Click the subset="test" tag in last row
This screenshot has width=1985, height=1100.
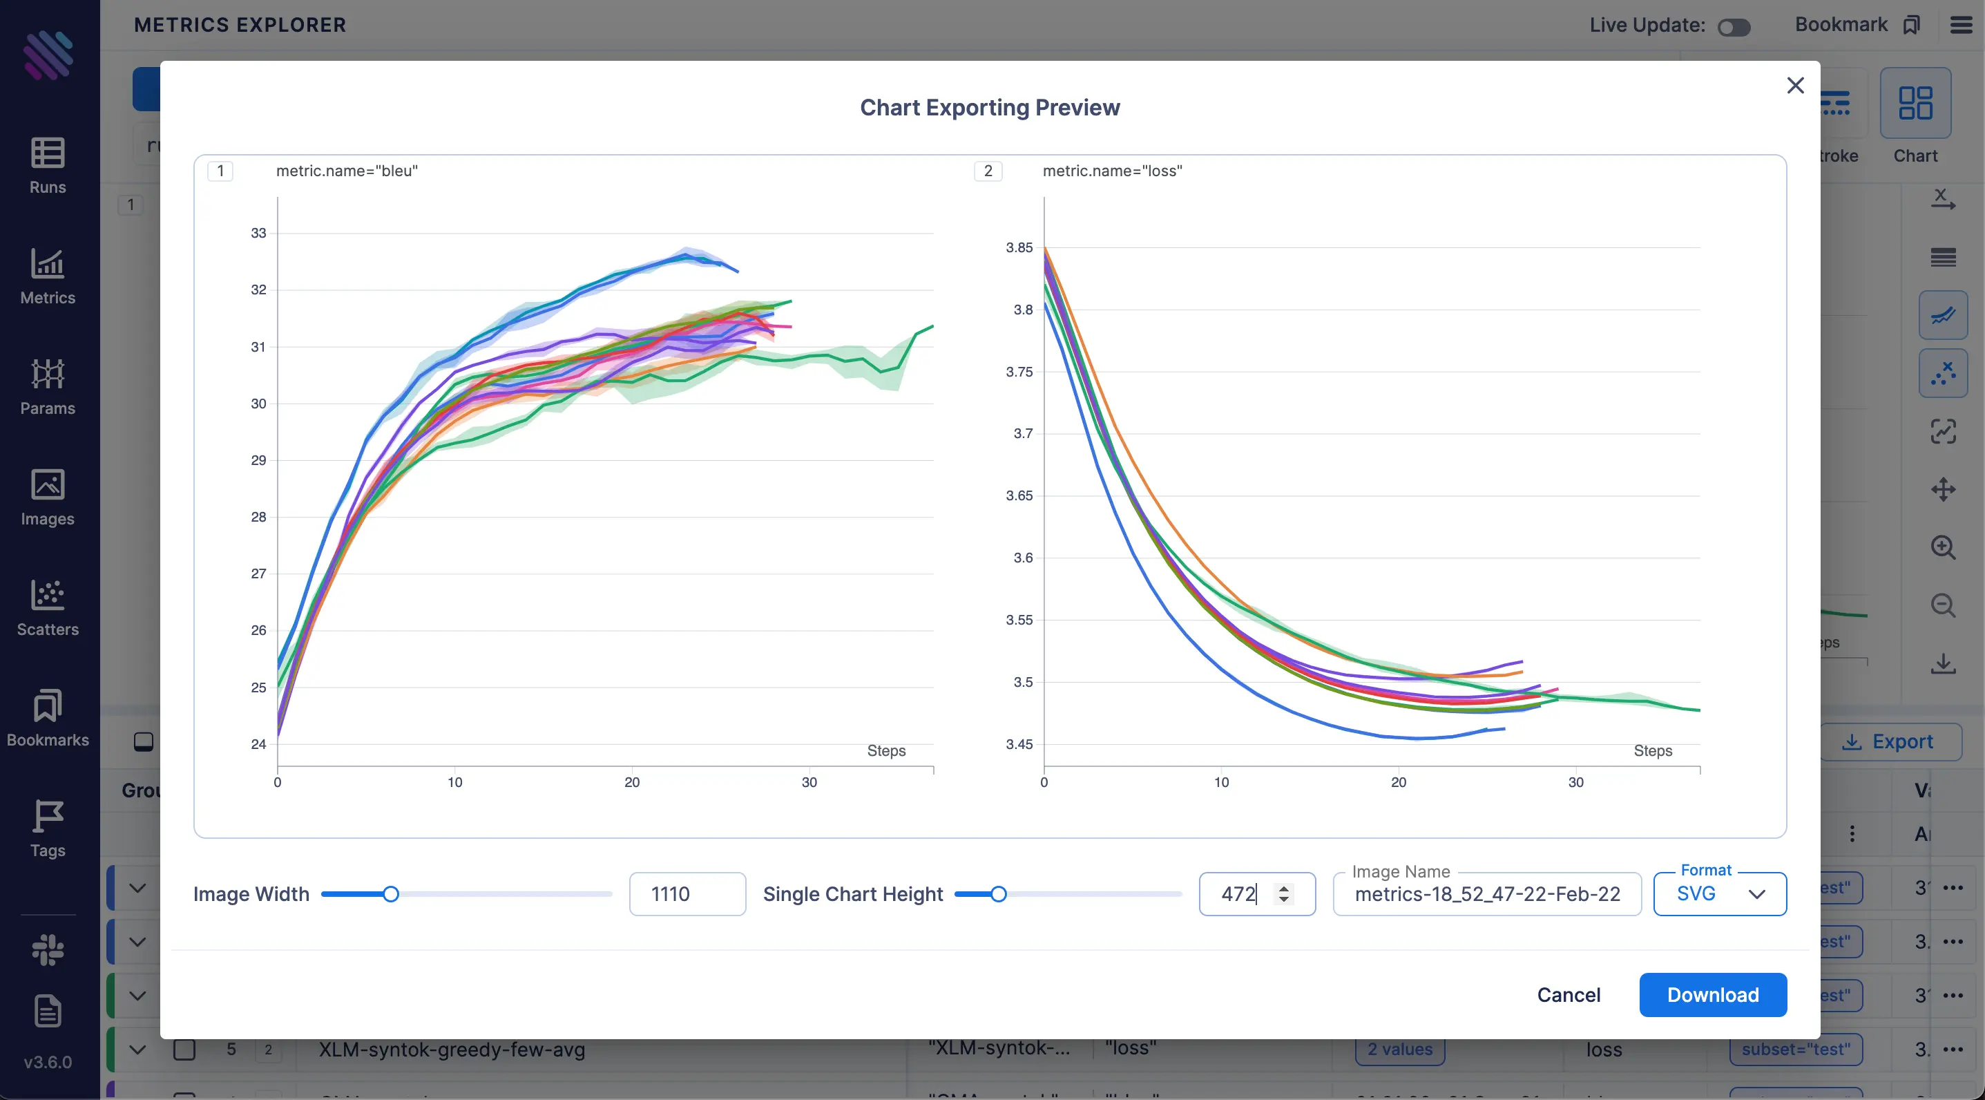pyautogui.click(x=1796, y=1049)
